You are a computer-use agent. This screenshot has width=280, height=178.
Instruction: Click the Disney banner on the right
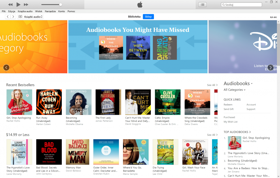point(243,47)
